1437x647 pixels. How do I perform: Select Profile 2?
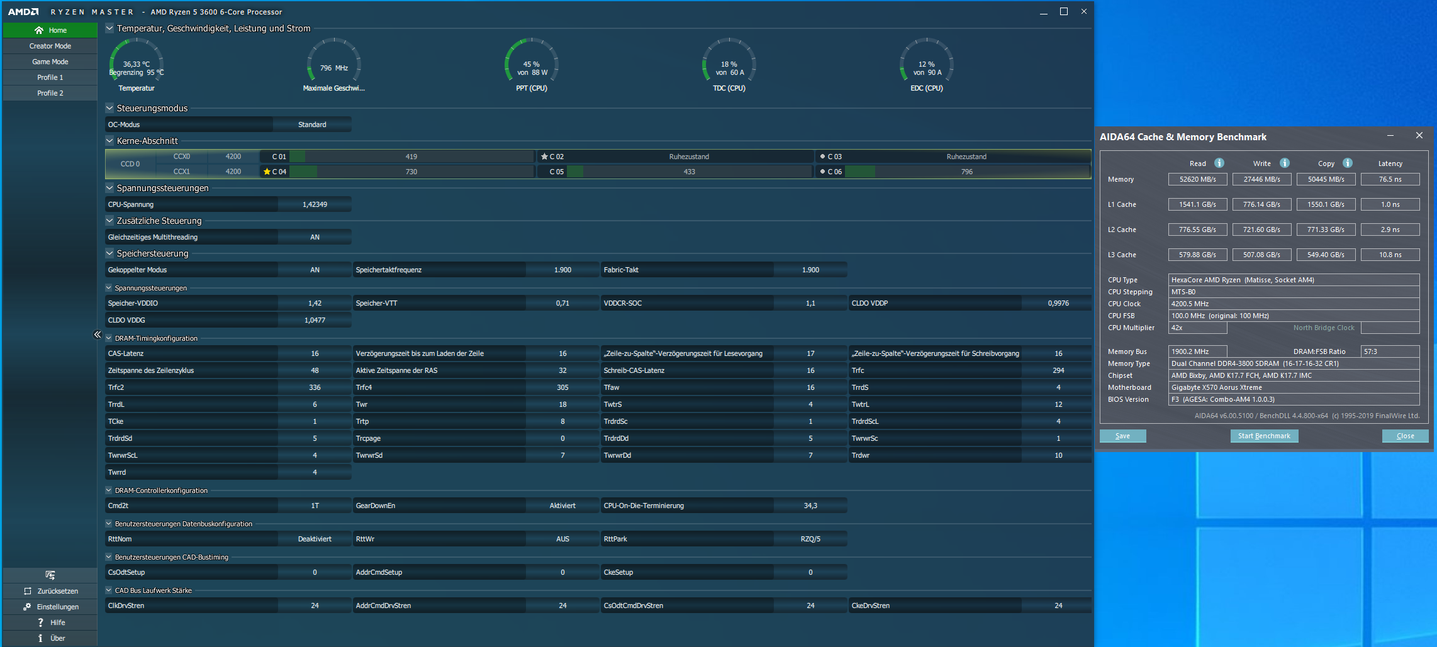(50, 93)
